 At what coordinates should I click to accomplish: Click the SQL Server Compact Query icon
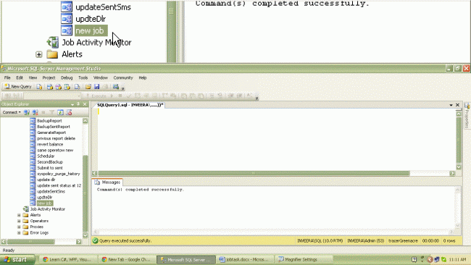78,87
